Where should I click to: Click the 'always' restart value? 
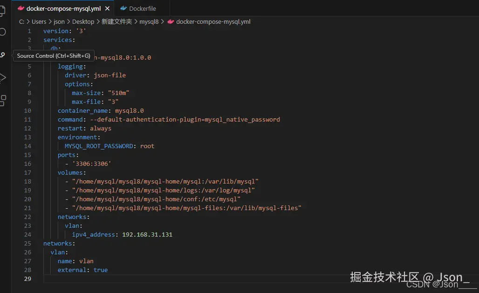[x=101, y=128]
